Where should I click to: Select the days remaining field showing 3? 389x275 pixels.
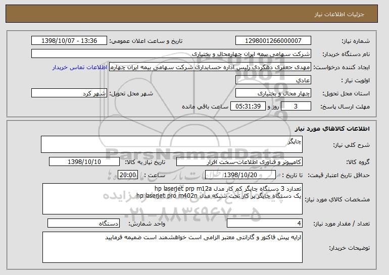[296, 106]
